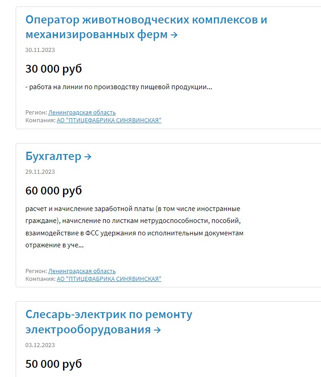The image size is (321, 377).
Task: Open the Бухгалтер vacancy title link
Action: point(58,156)
